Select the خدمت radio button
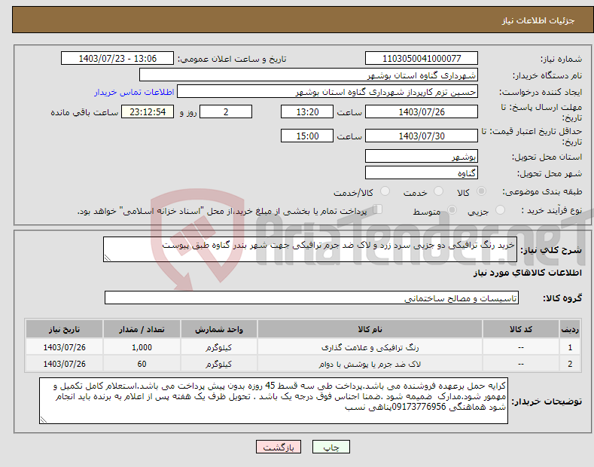The width and height of the screenshot is (594, 467). click(438, 191)
